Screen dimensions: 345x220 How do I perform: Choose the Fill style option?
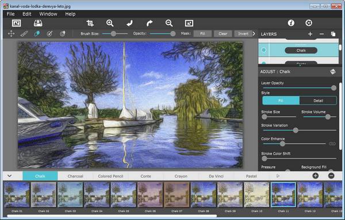[281, 101]
